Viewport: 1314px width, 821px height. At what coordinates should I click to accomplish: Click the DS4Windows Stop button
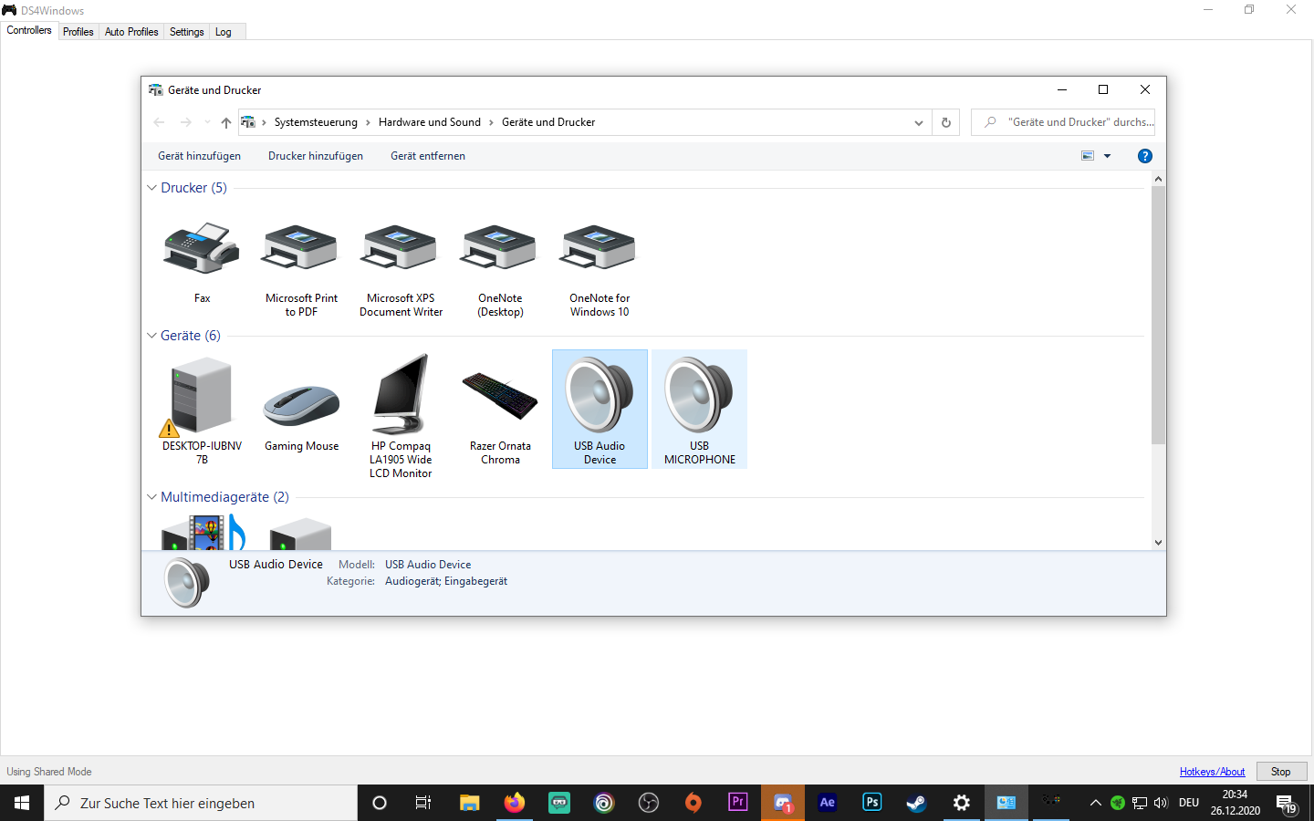(1281, 772)
